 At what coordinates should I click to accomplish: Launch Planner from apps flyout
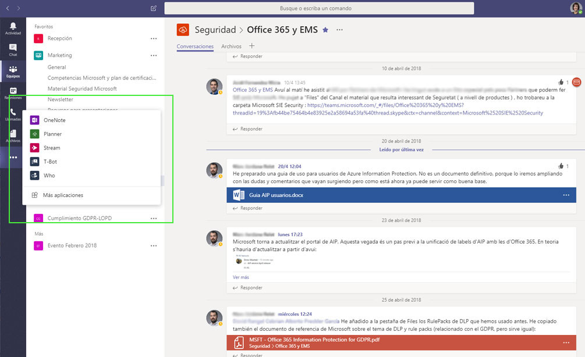click(x=52, y=134)
